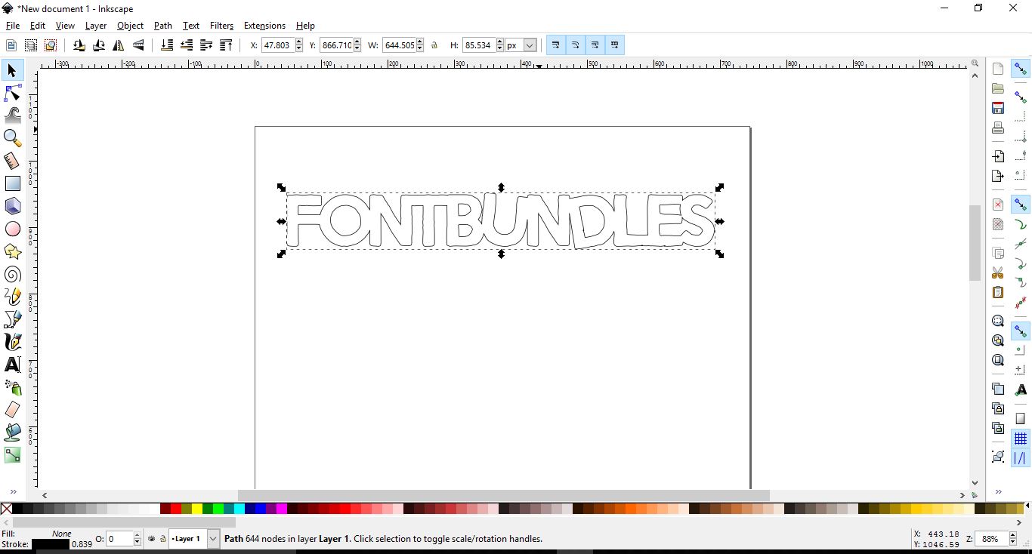The width and height of the screenshot is (1032, 554).
Task: Step the X position value
Action: [x=299, y=45]
